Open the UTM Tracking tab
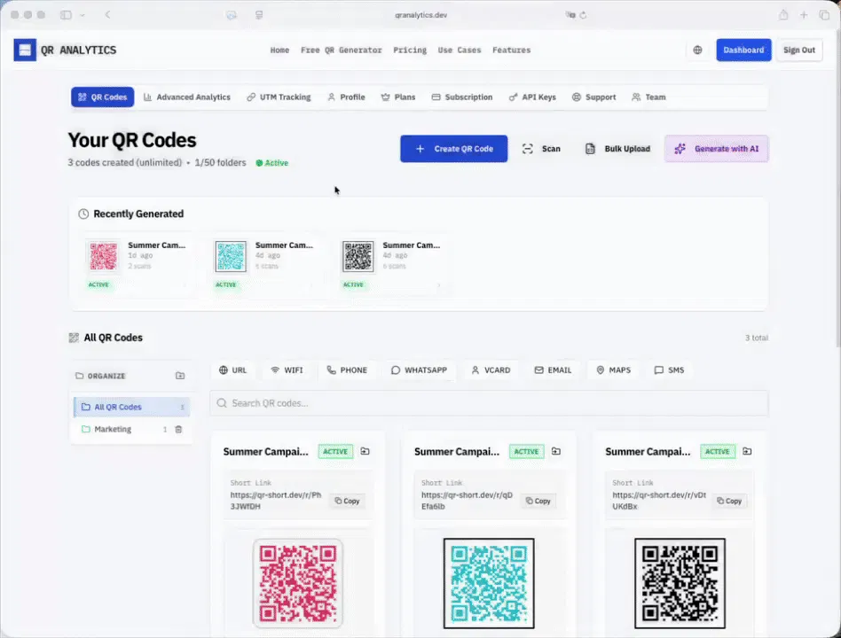Screen dimensions: 841x638 pos(279,97)
